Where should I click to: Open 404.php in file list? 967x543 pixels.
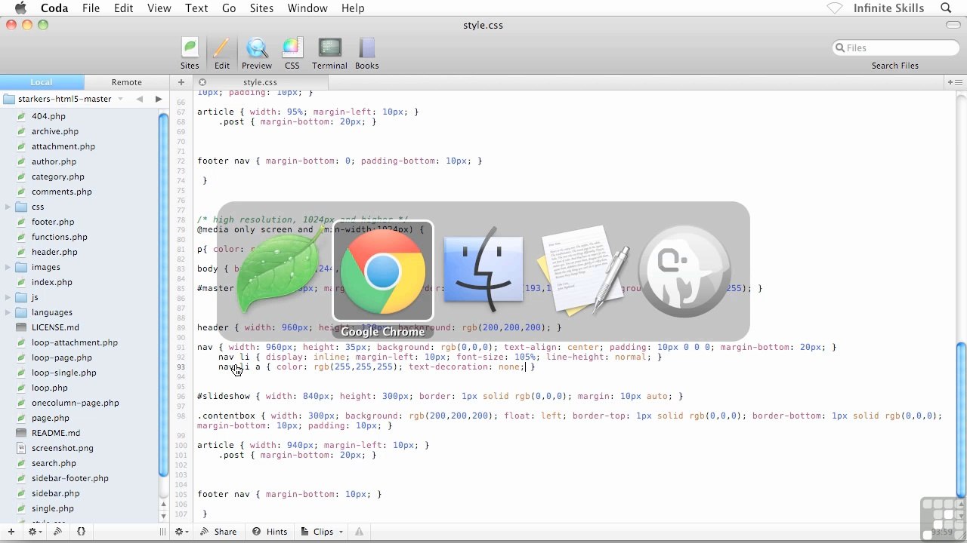(48, 116)
